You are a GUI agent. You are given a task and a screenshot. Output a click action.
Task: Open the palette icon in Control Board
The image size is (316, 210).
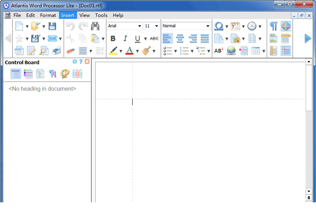point(65,73)
